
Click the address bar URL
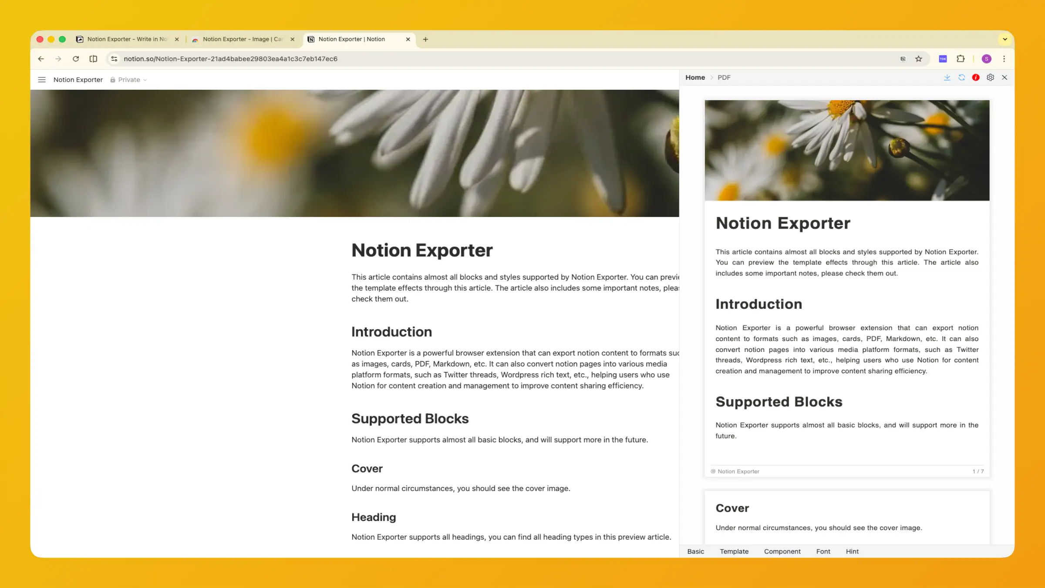230,59
